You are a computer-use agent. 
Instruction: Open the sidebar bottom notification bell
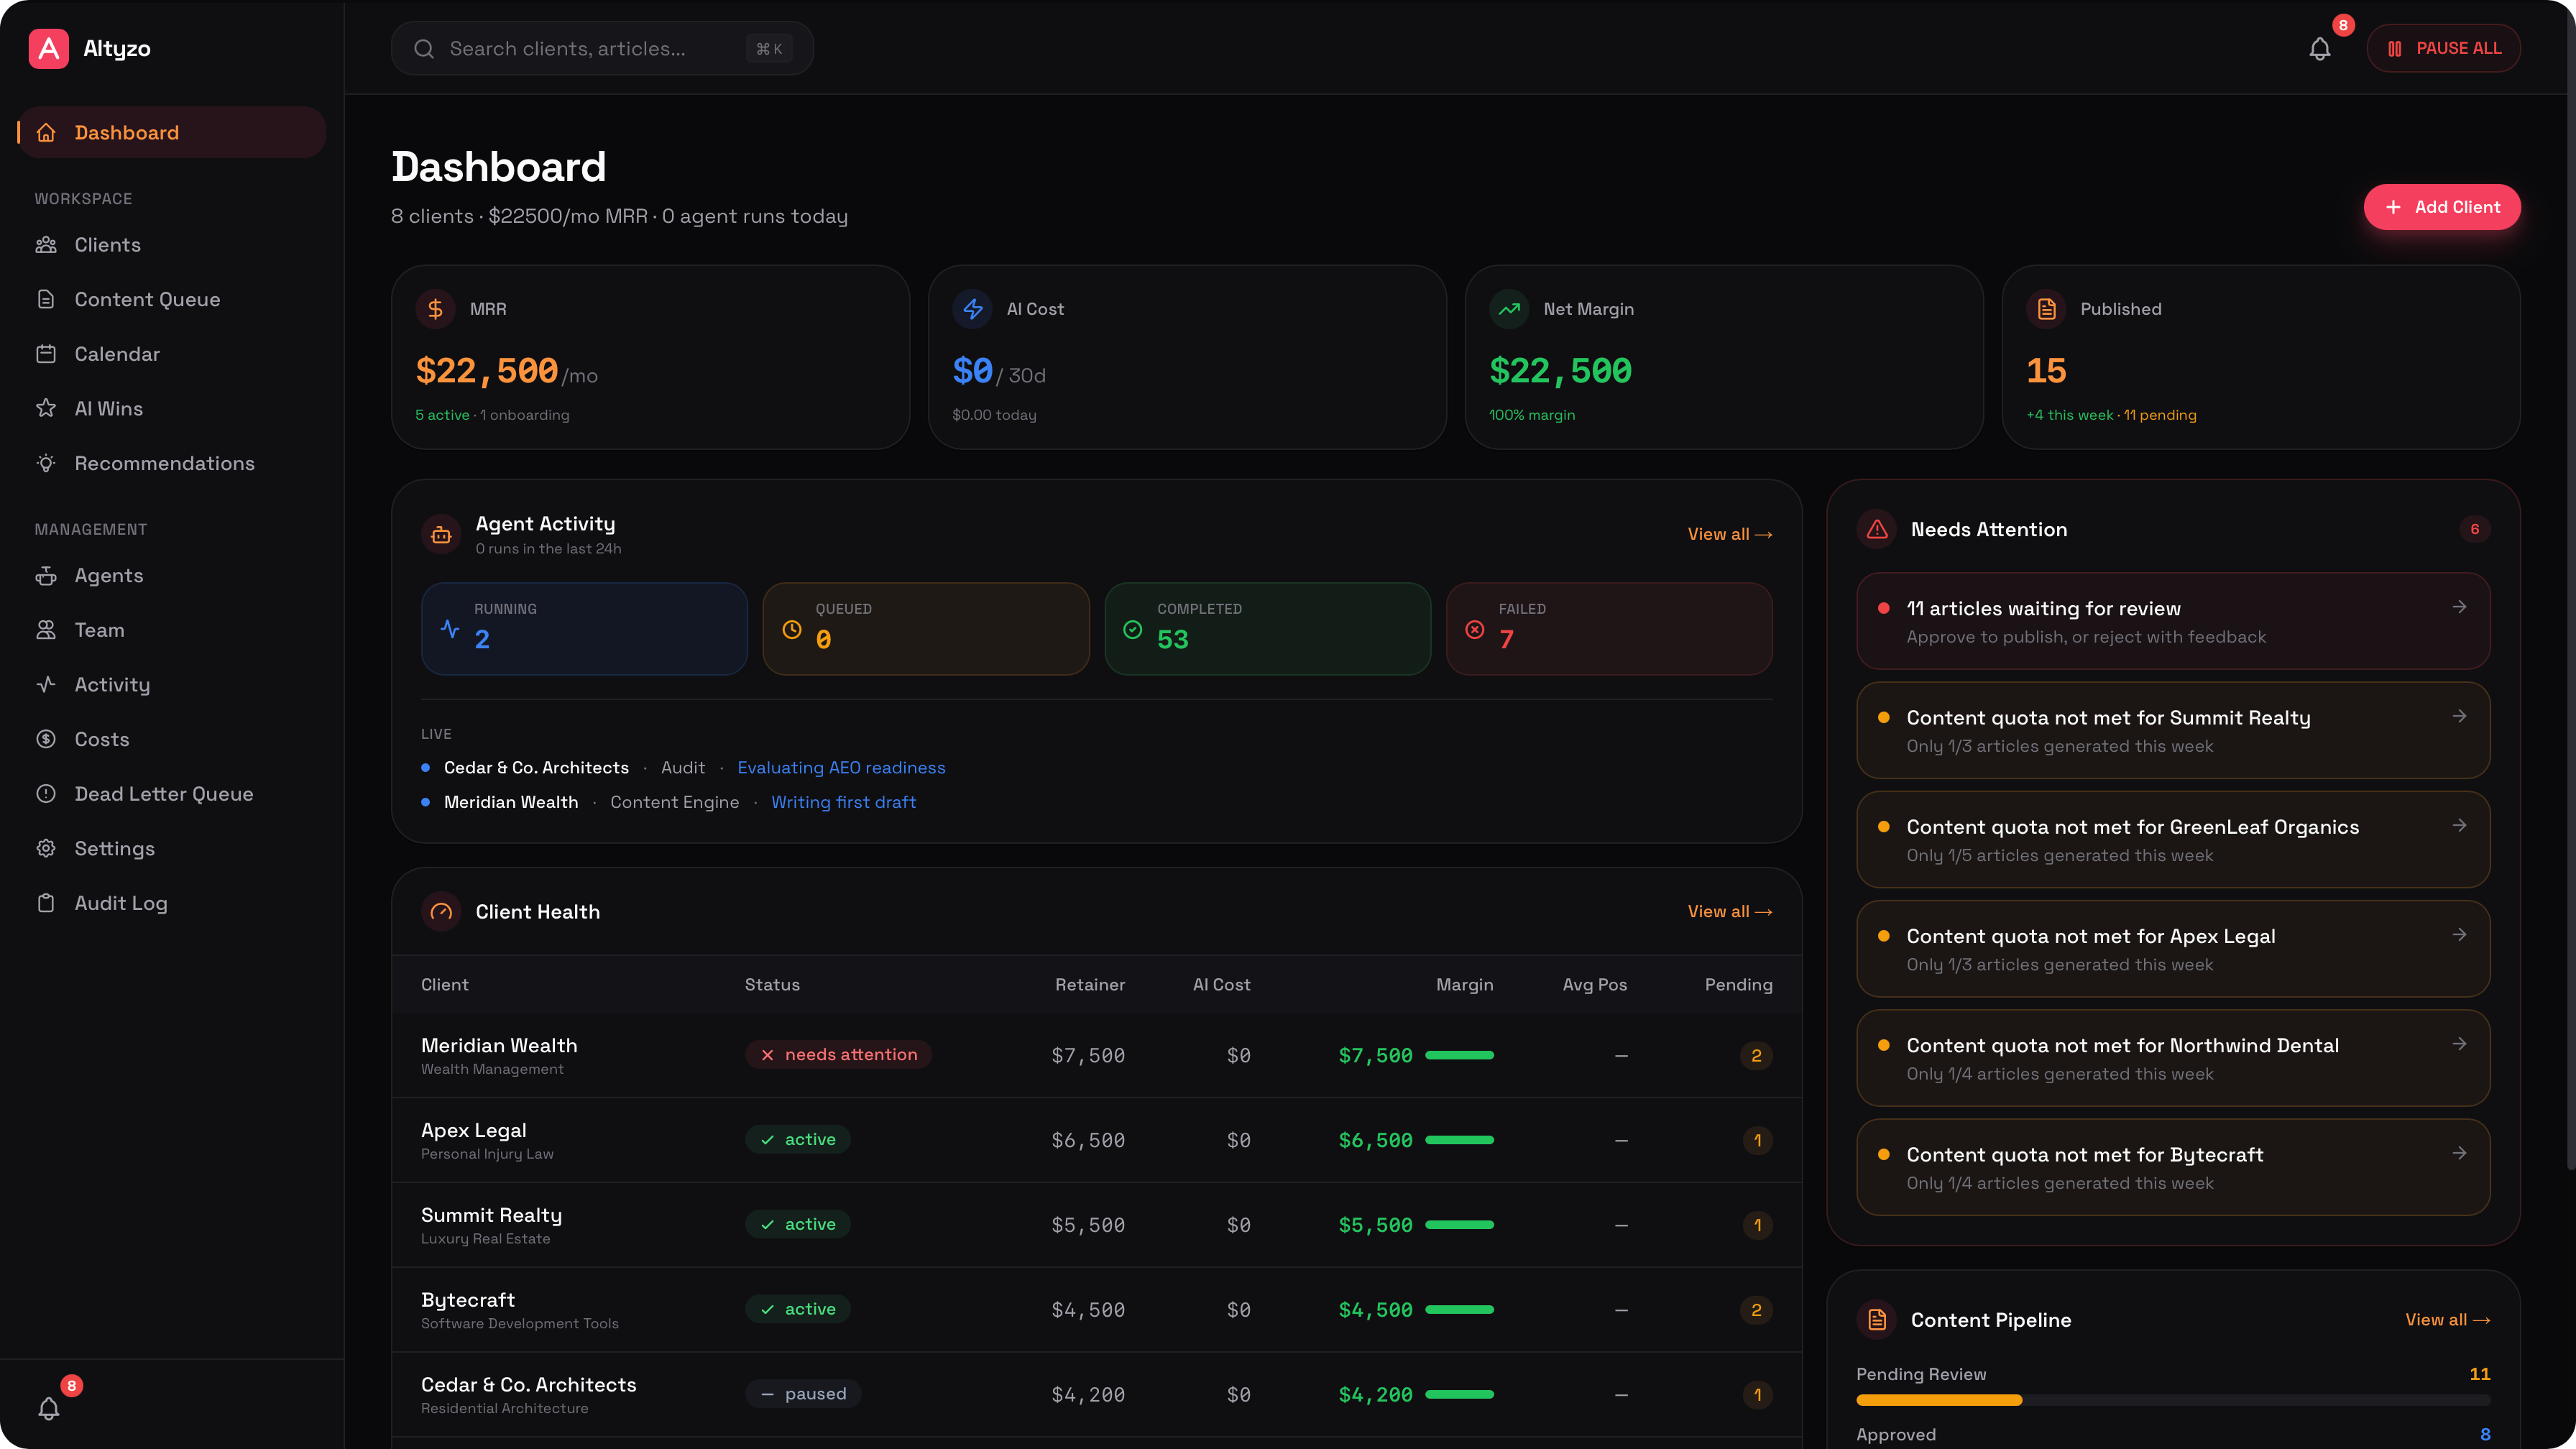pyautogui.click(x=48, y=1408)
